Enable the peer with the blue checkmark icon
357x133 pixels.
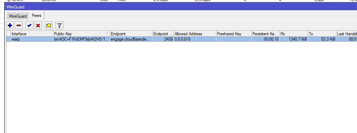pyautogui.click(x=29, y=25)
